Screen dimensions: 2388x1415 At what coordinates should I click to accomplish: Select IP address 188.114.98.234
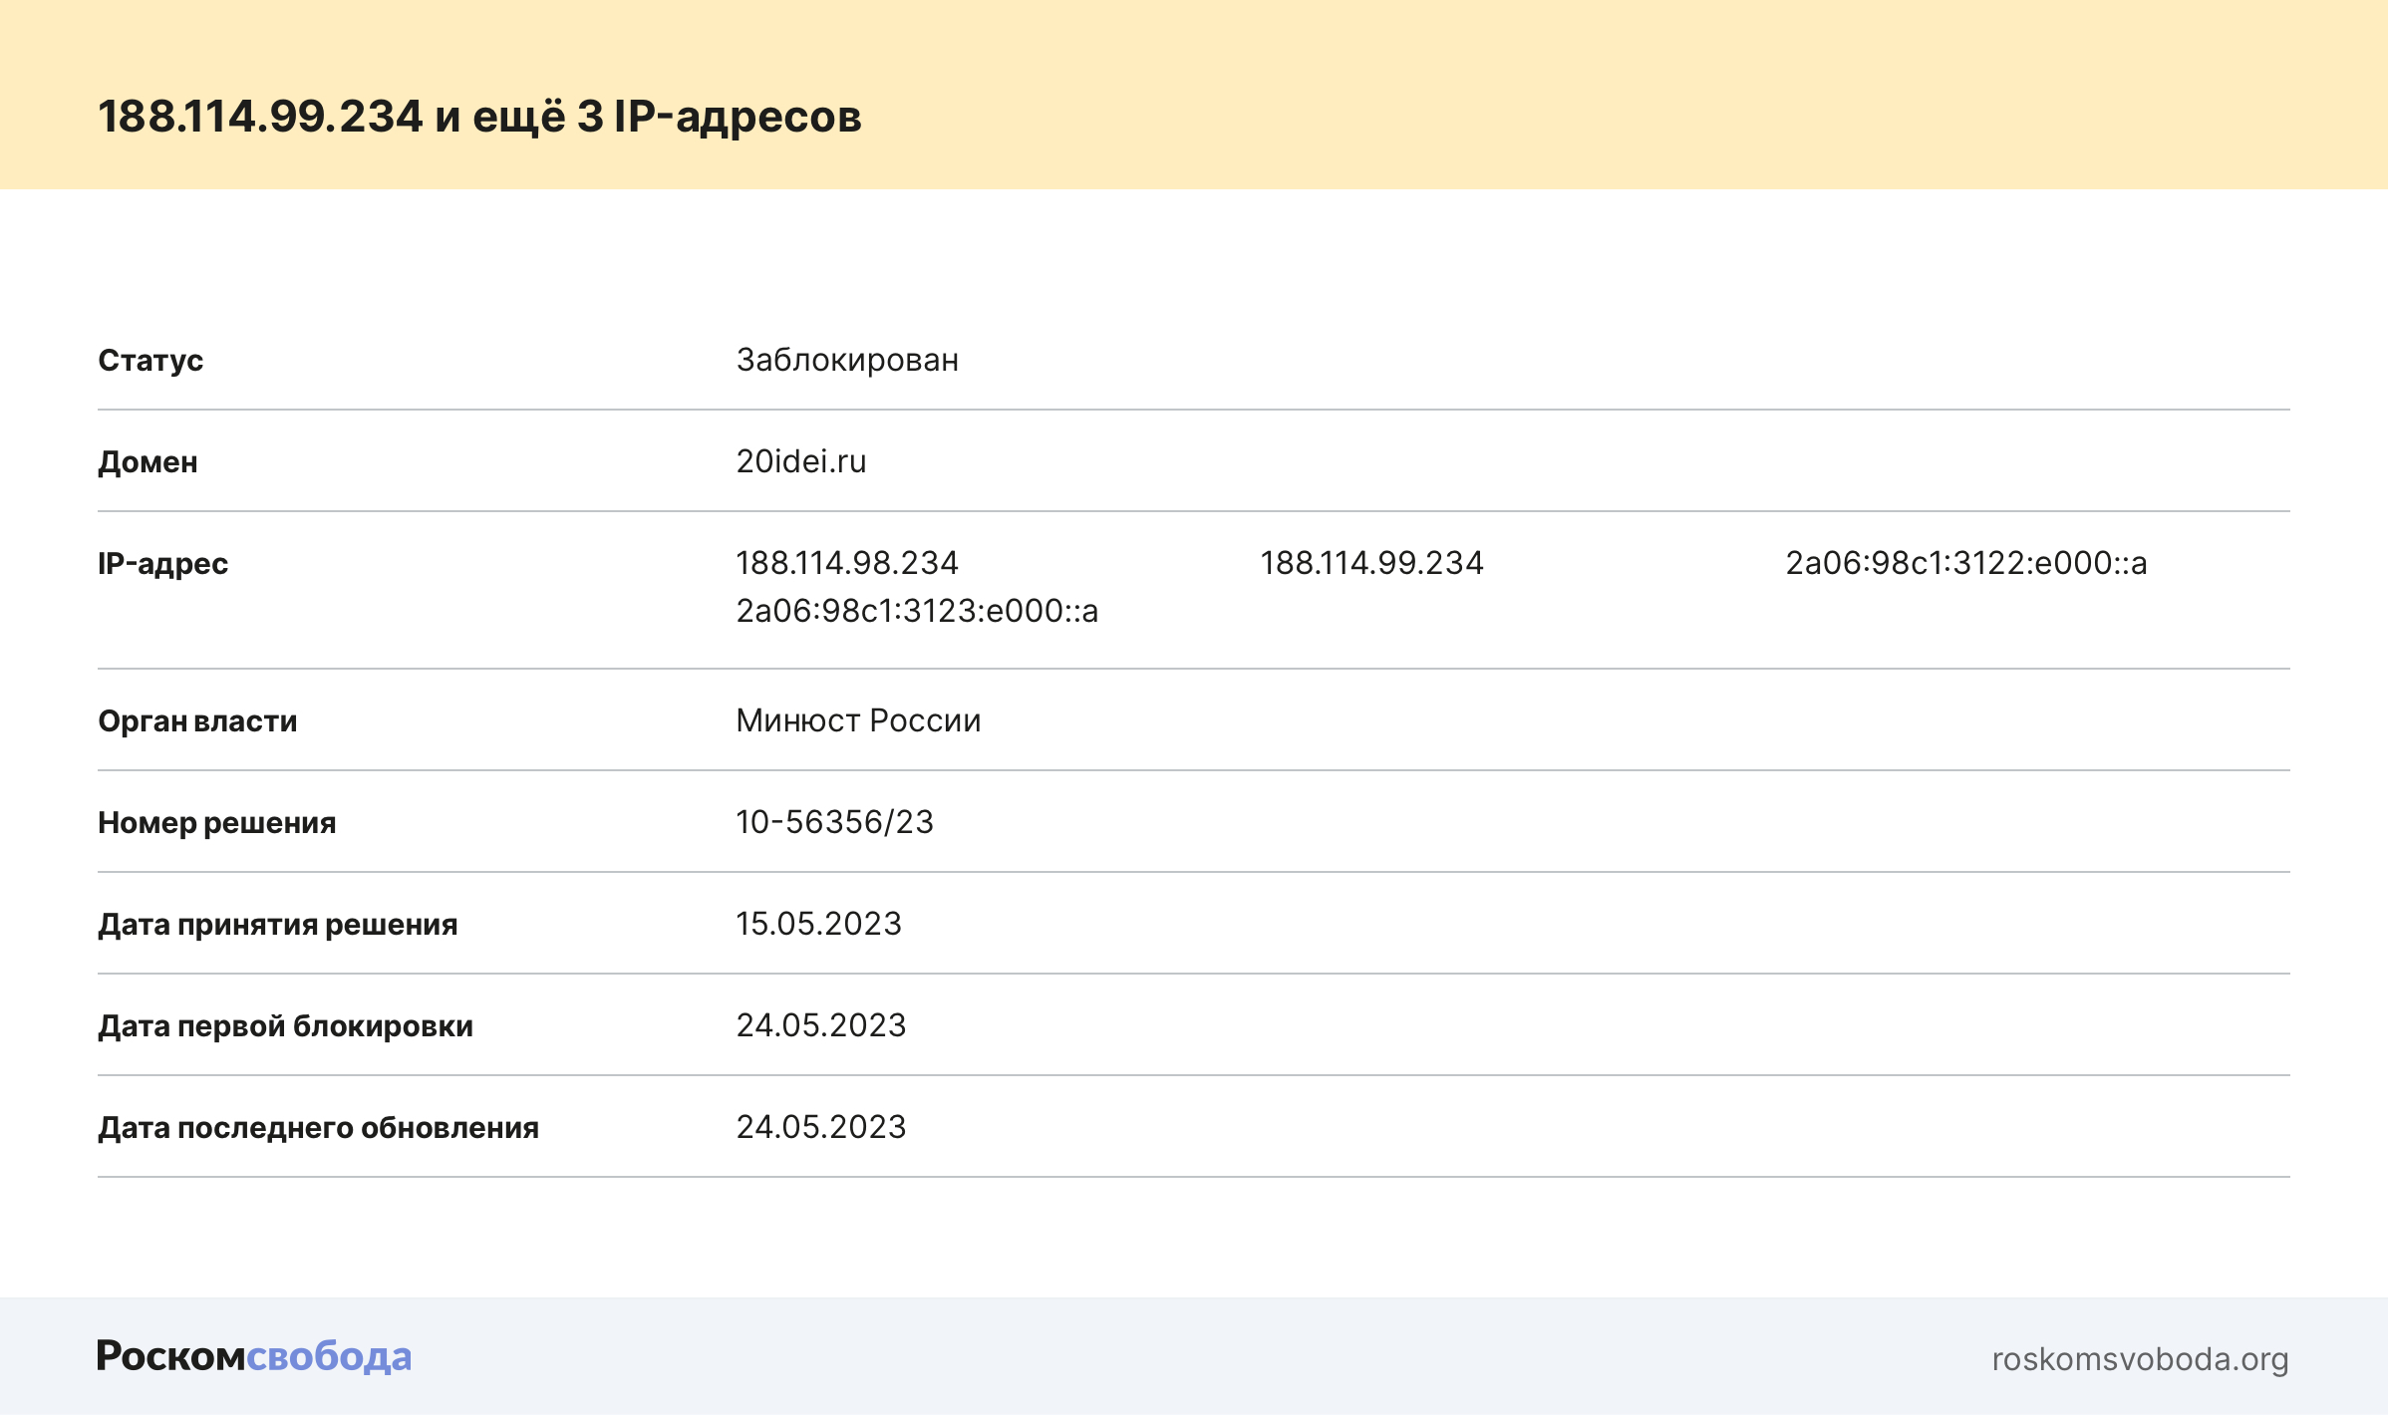point(846,563)
